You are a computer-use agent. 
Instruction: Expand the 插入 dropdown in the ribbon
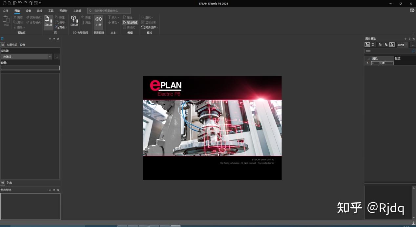(x=118, y=17)
